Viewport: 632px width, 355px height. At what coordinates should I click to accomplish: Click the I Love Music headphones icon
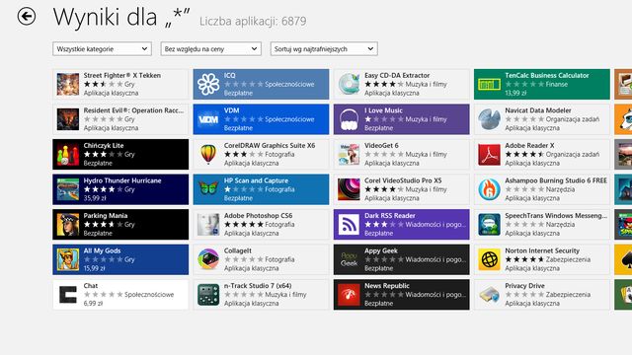(349, 119)
